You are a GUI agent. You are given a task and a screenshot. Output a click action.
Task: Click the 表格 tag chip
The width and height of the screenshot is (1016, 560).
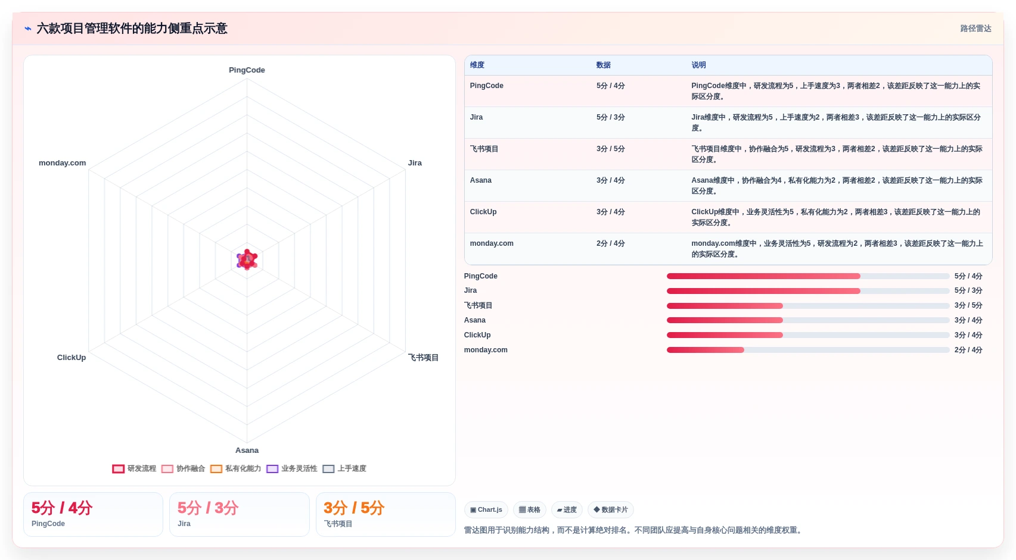point(530,510)
